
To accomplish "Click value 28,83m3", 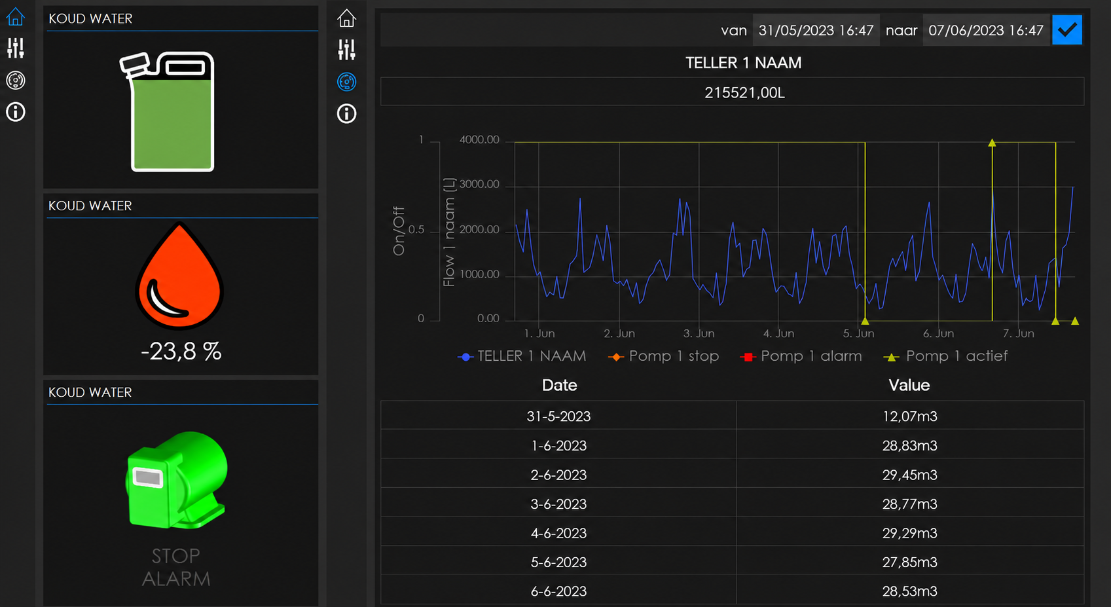I will [910, 446].
